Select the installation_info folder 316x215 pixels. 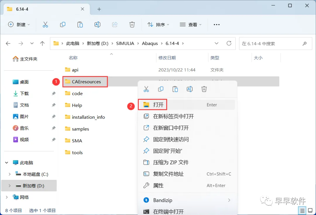coord(85,117)
